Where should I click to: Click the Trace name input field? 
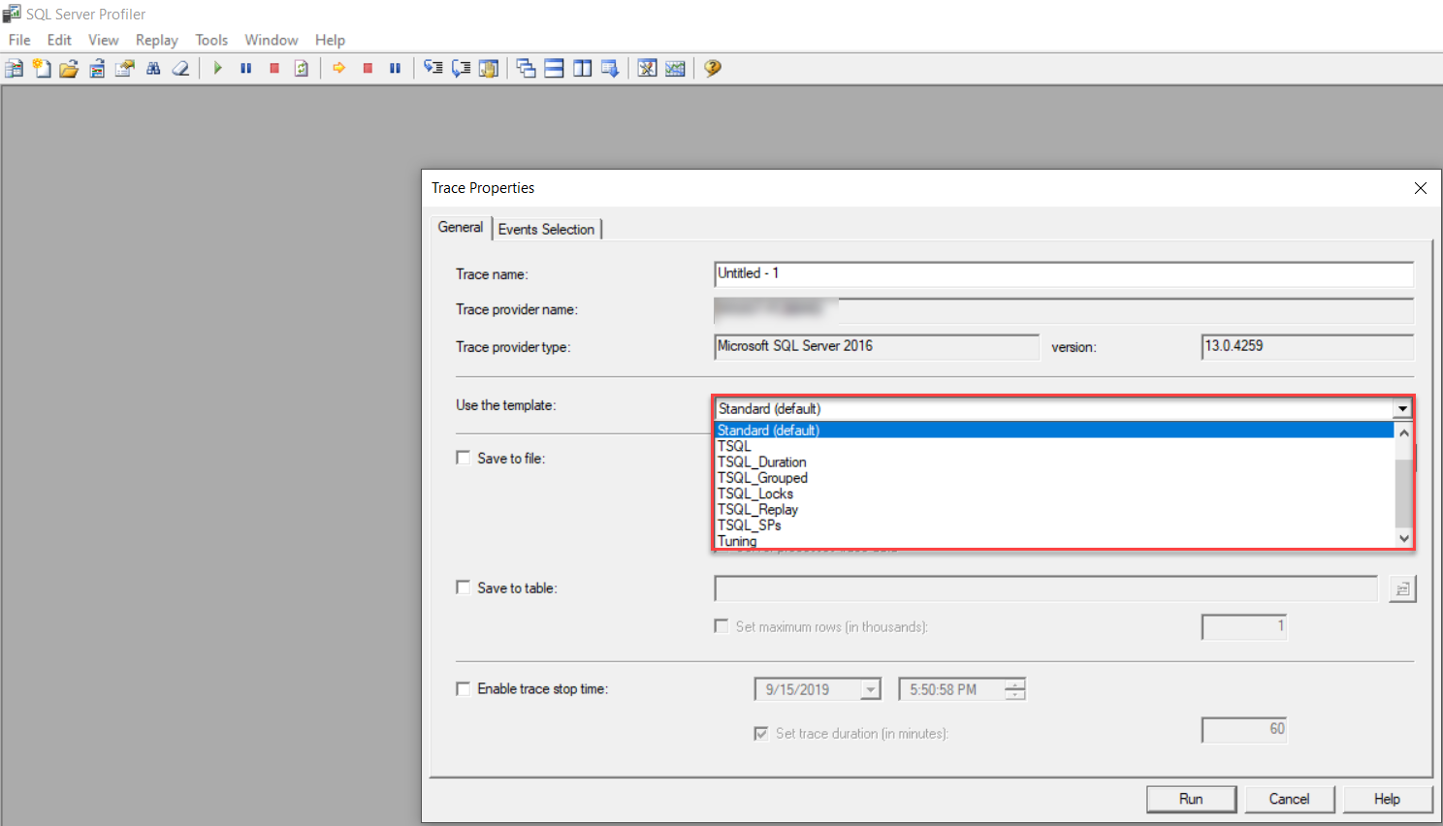(1064, 273)
